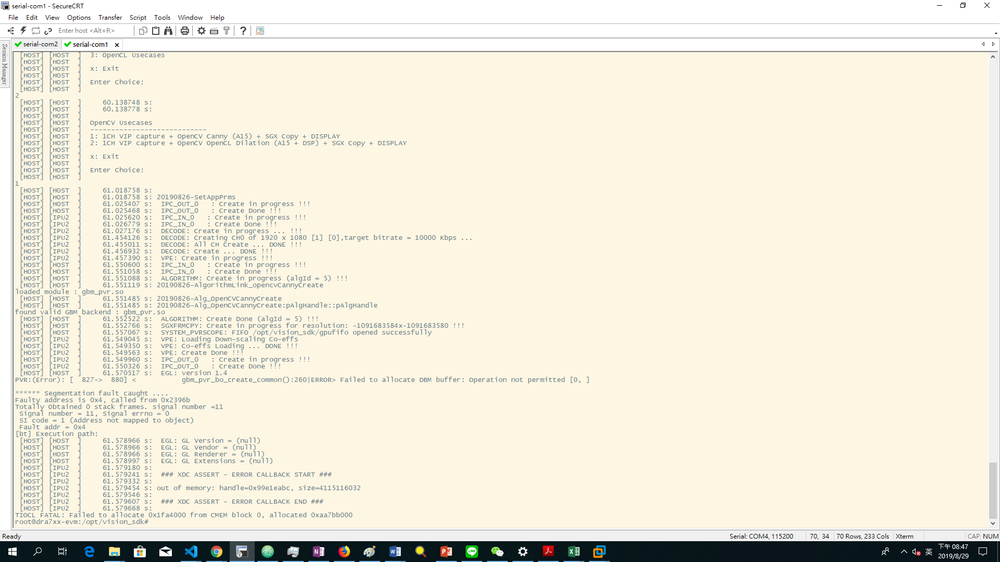This screenshot has width=1000, height=562.
Task: Click the Help question mark icon
Action: [x=243, y=31]
